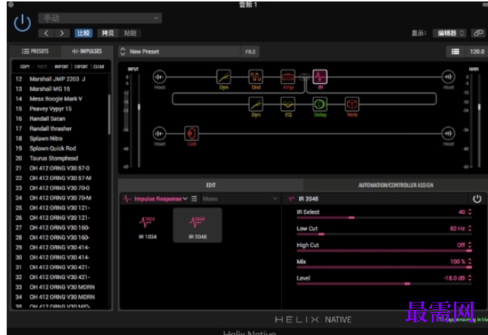Select impulse 20 Taurus Stomphead

point(61,159)
